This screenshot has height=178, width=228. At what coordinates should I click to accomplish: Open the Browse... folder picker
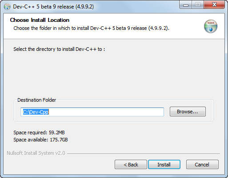pos(188,112)
